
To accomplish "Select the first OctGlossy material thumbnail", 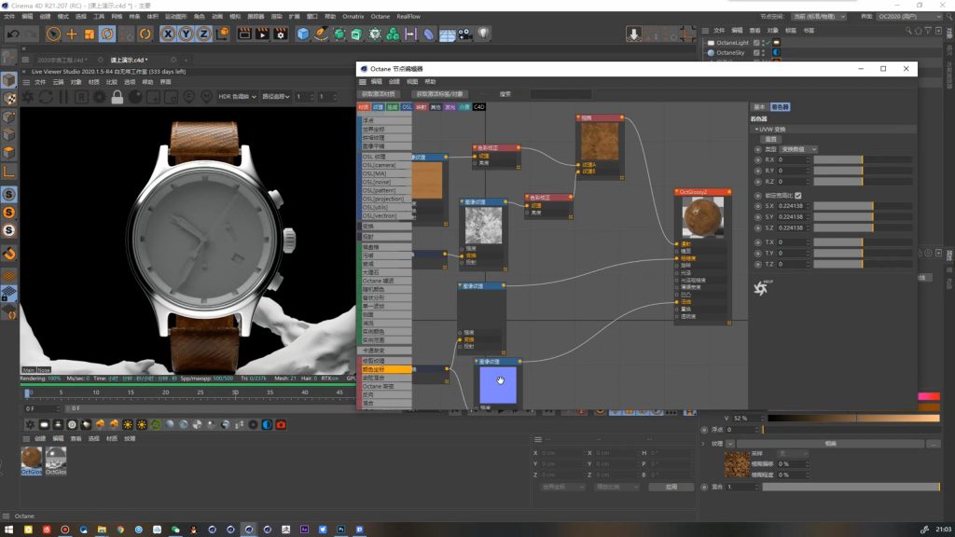I will point(32,458).
